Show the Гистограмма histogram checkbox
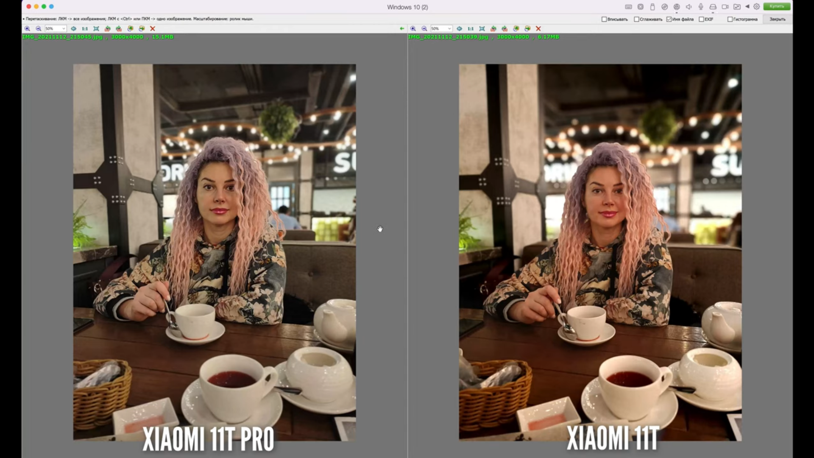 (x=730, y=19)
